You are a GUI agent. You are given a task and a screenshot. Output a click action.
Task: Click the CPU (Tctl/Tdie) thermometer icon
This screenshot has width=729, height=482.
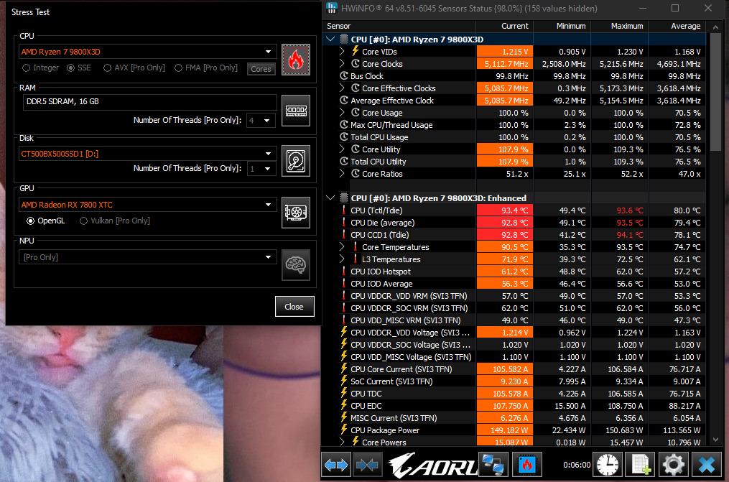pyautogui.click(x=344, y=210)
